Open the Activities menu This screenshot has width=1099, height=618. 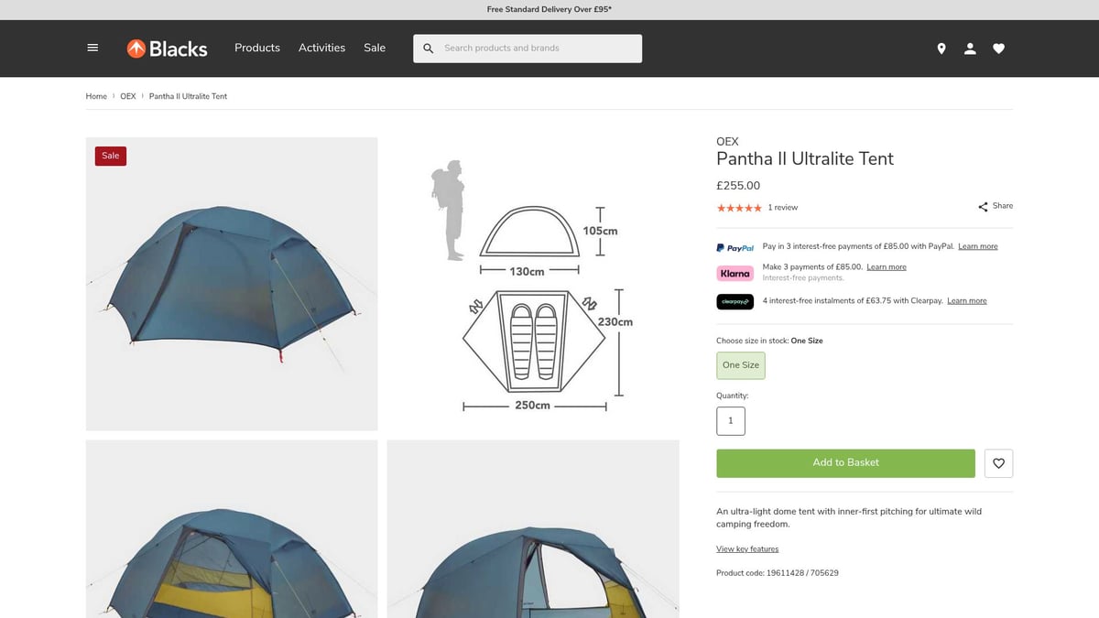(x=321, y=48)
